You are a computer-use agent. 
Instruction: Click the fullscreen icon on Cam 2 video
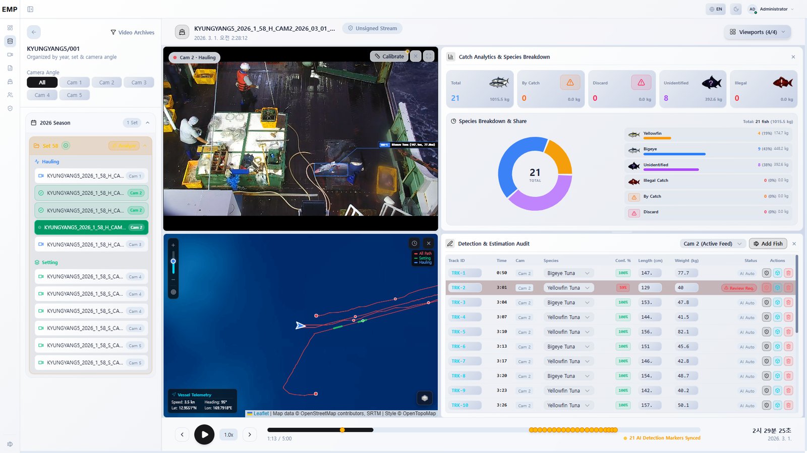[x=429, y=56]
